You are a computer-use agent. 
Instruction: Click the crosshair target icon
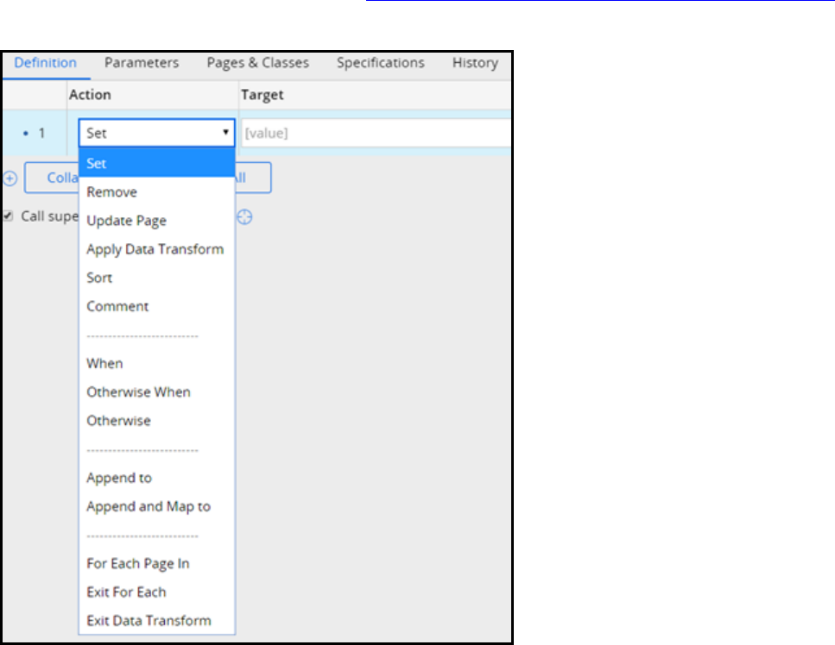tap(244, 217)
